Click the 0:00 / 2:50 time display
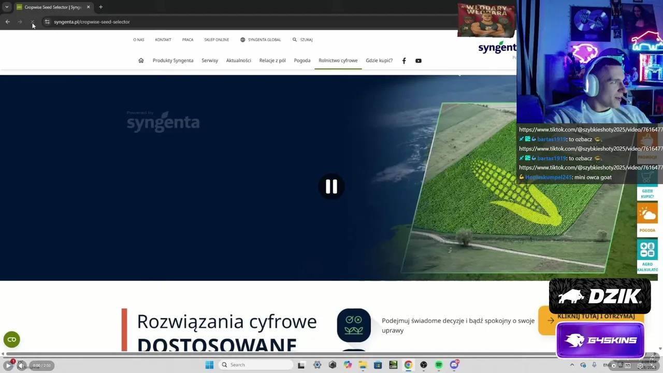 (x=41, y=366)
